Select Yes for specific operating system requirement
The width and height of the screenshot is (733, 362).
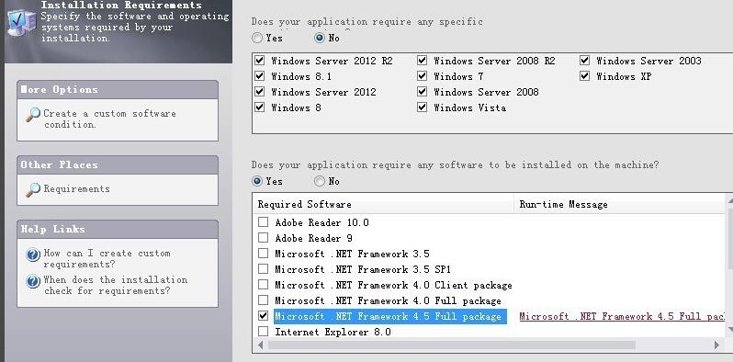tap(257, 38)
